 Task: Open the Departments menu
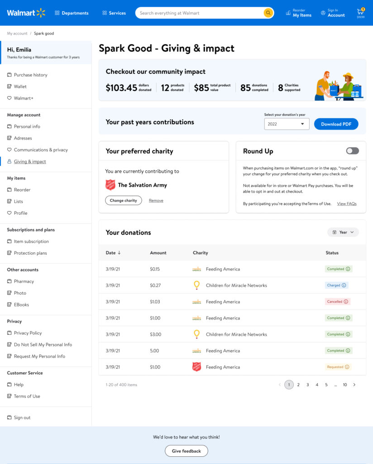point(72,13)
